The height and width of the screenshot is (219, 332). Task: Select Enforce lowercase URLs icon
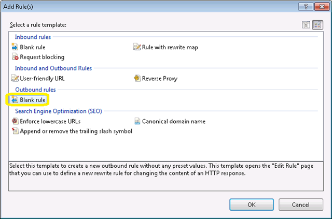pyautogui.click(x=15, y=121)
